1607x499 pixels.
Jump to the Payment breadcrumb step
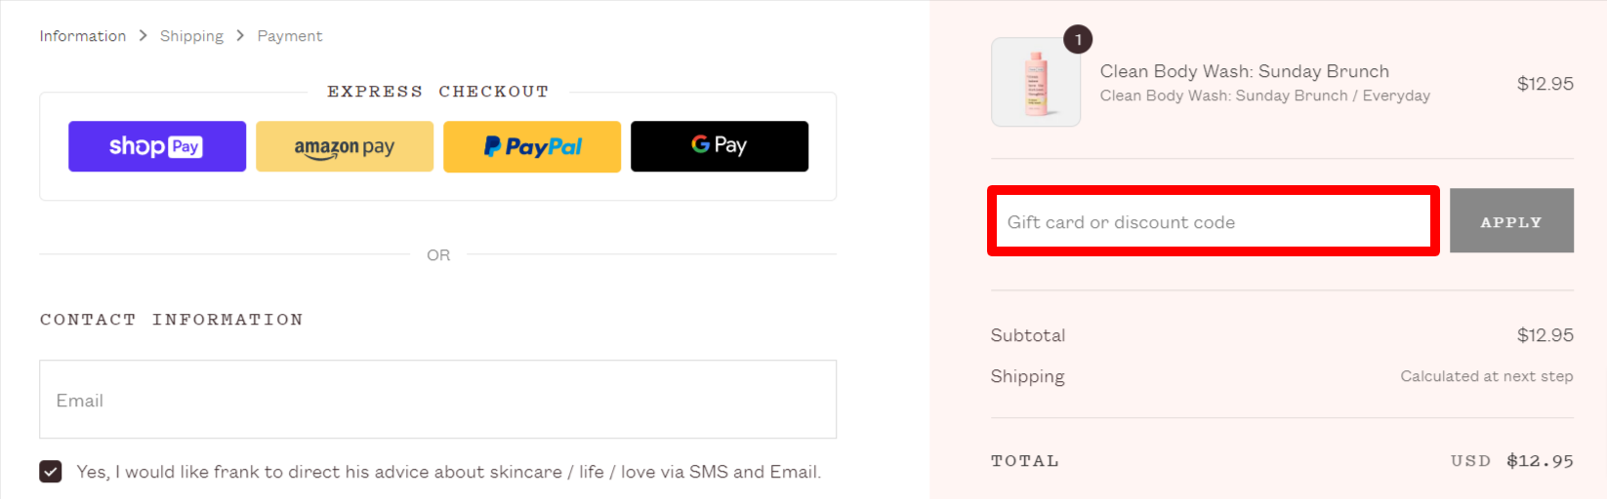pyautogui.click(x=290, y=36)
